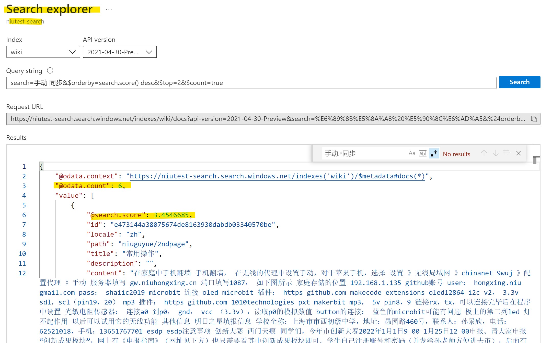Go to next match arrow
The width and height of the screenshot is (552, 343).
pyautogui.click(x=496, y=153)
